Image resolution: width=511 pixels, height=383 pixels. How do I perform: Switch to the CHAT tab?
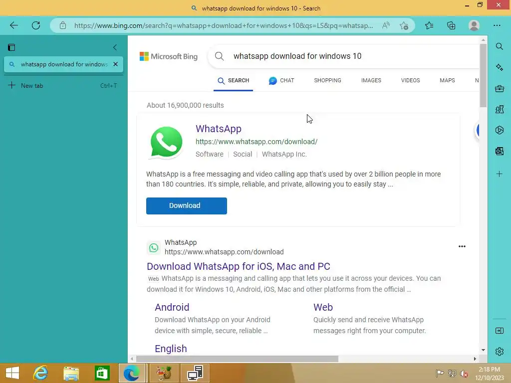[281, 80]
